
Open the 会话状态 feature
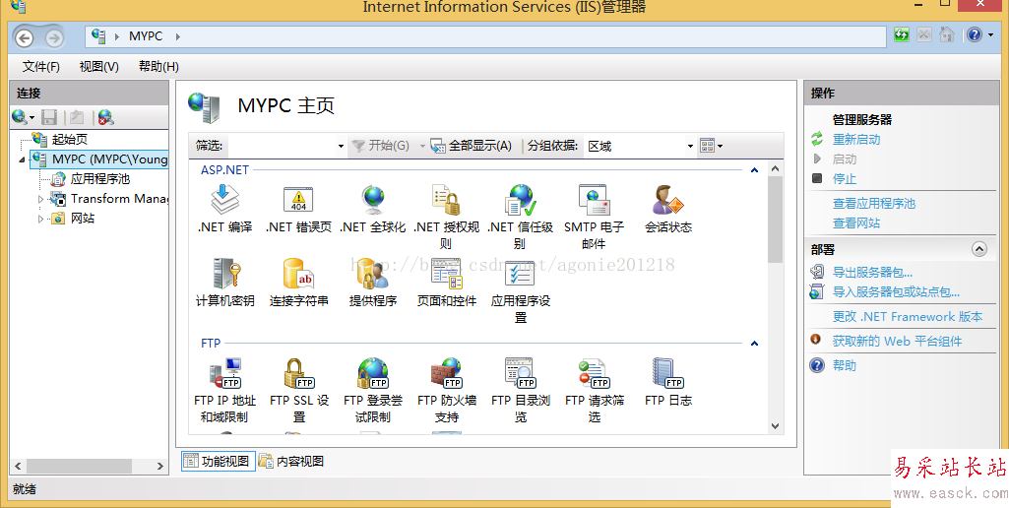[668, 209]
